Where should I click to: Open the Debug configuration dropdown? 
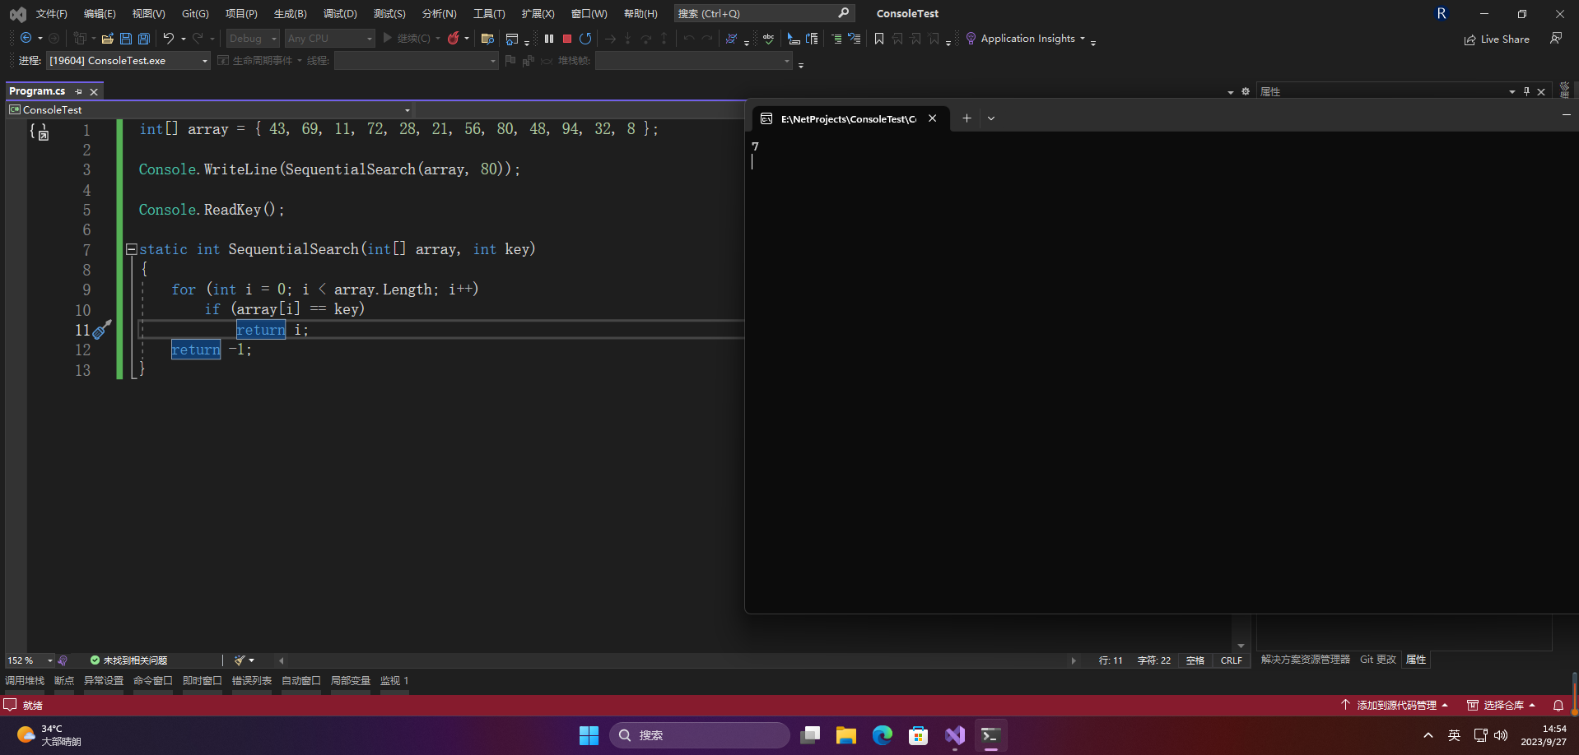click(x=254, y=38)
